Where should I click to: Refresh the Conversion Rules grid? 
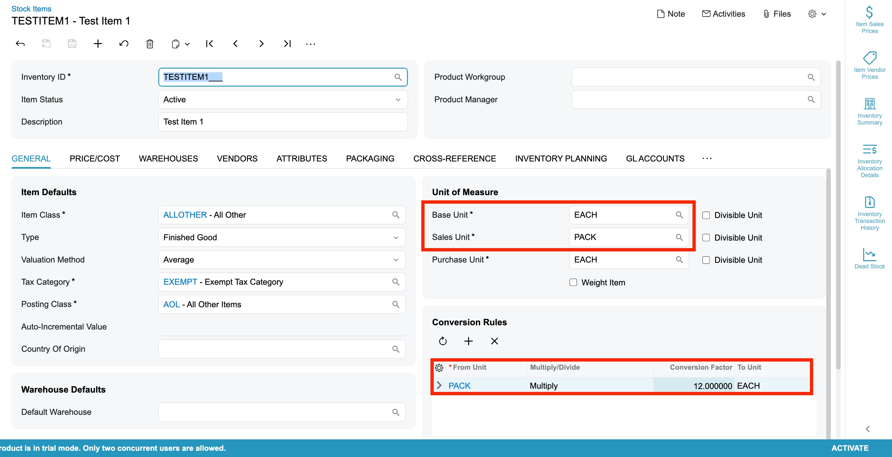click(443, 341)
